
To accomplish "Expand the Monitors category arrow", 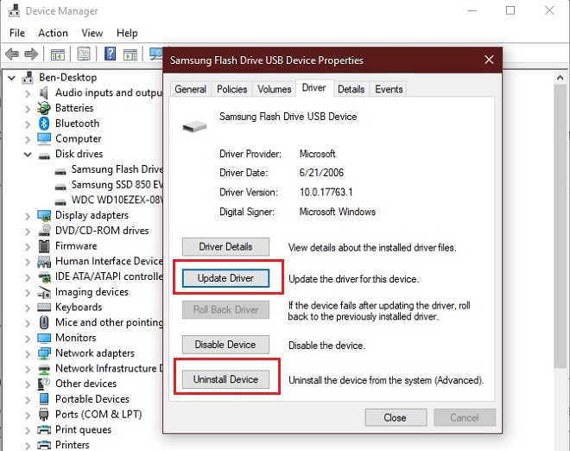I will pos(28,339).
